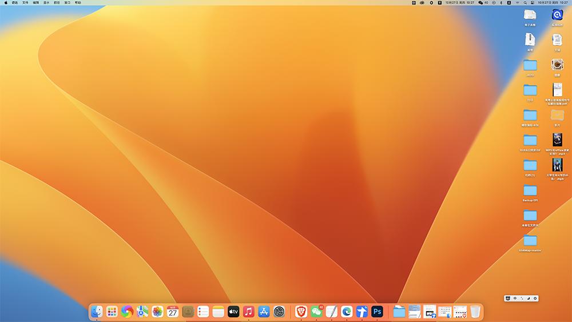Select the USBMap-master folder on desktop
The width and height of the screenshot is (572, 322).
(x=530, y=241)
